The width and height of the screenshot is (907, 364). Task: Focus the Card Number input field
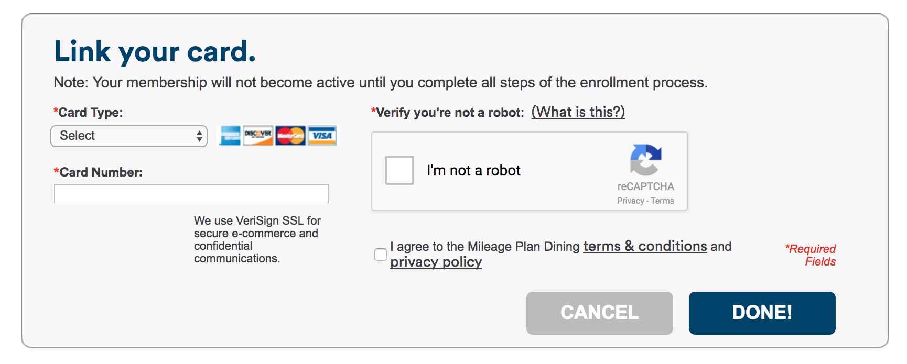[x=191, y=194]
